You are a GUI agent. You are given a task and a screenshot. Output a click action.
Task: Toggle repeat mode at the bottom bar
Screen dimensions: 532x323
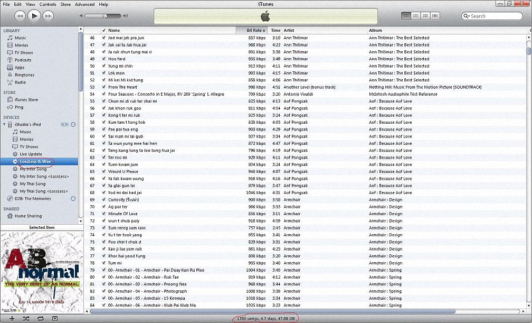pos(41,319)
